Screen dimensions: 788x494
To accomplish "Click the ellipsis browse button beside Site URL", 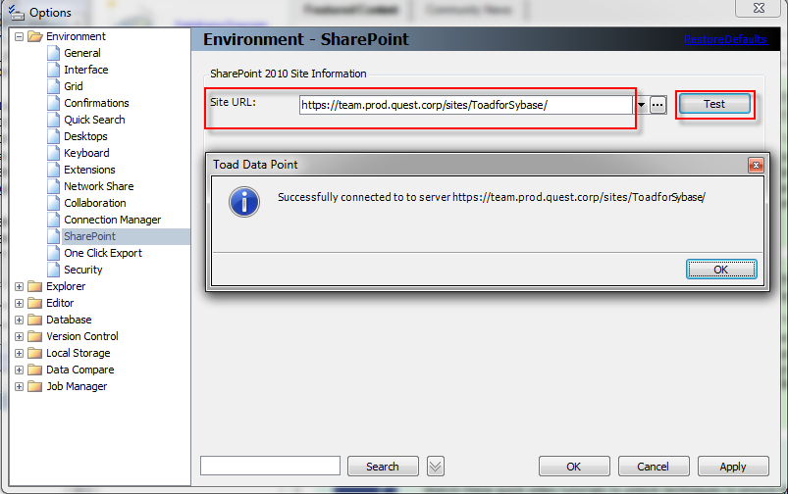I will [x=657, y=105].
